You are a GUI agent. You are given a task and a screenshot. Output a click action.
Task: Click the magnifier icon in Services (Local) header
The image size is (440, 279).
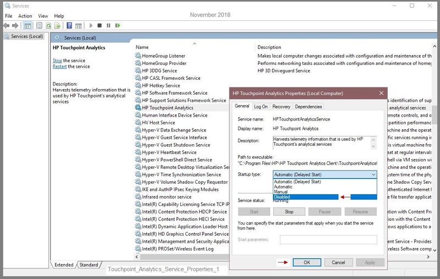(58, 37)
